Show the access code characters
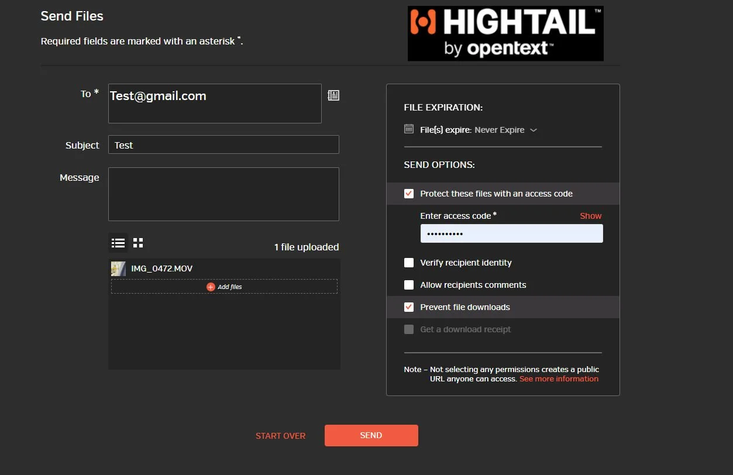This screenshot has width=733, height=475. tap(590, 216)
